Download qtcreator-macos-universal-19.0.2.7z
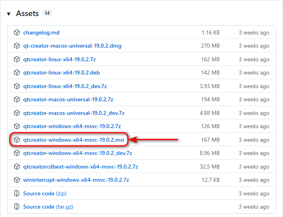This screenshot has height=217, width=283. tap(68, 99)
